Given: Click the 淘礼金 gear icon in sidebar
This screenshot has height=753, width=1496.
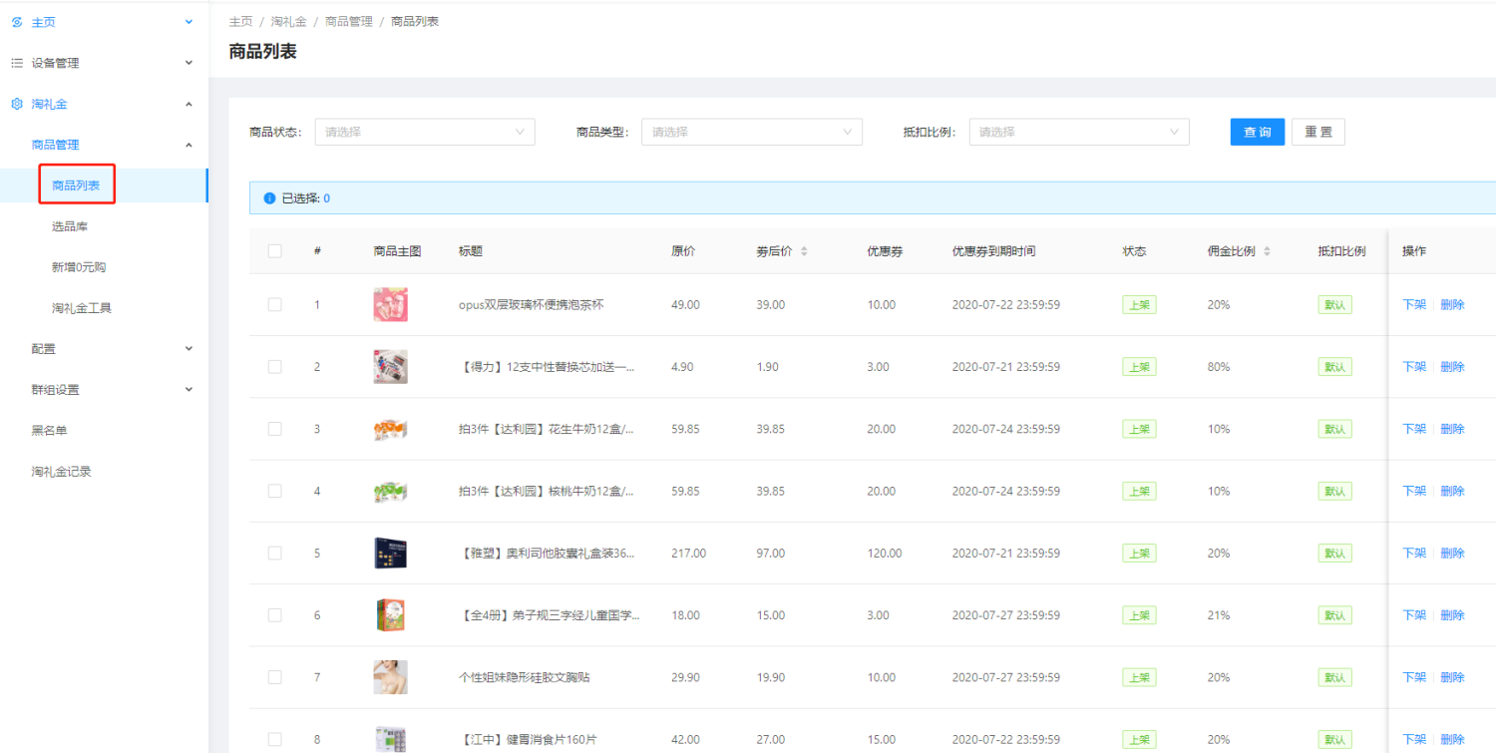Looking at the screenshot, I should [16, 104].
